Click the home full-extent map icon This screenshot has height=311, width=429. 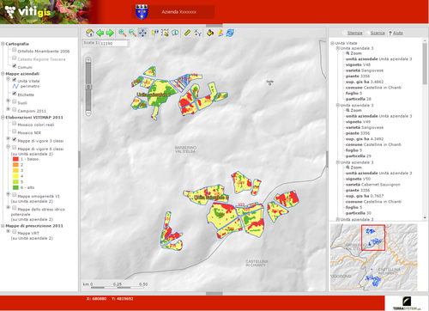pyautogui.click(x=90, y=33)
